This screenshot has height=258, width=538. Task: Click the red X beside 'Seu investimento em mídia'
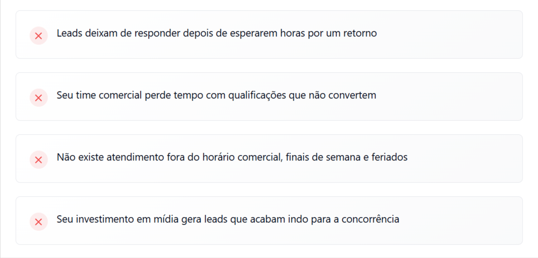pyautogui.click(x=38, y=222)
